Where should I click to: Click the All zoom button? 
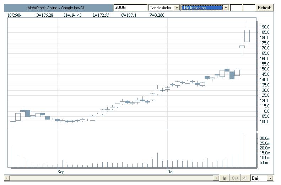[245, 178]
